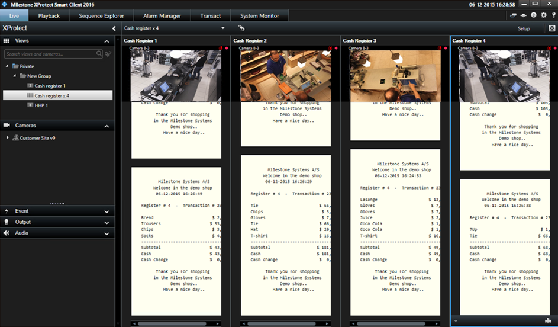Click the key login icon

pyautogui.click(x=554, y=15)
